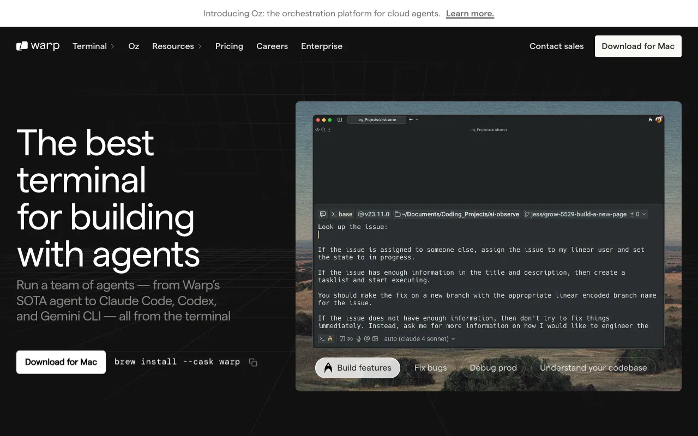The width and height of the screenshot is (698, 436).
Task: Expand the Terminal navigation menu
Action: [93, 46]
